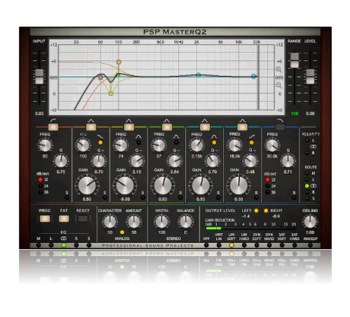
Task: Solo the 18.0k high-shelf band
Action: click(x=256, y=197)
